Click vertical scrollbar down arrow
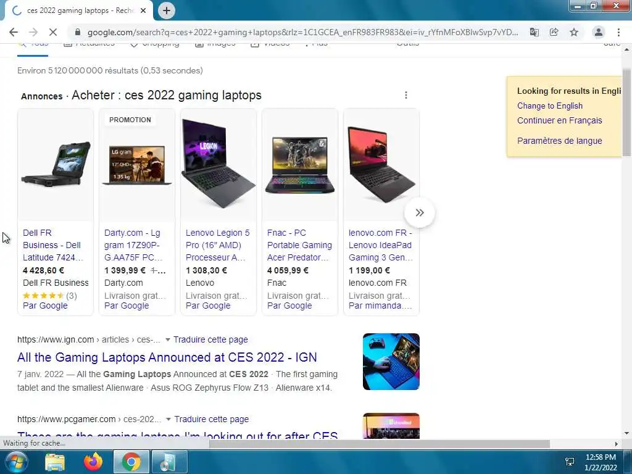The image size is (632, 474). tap(626, 434)
